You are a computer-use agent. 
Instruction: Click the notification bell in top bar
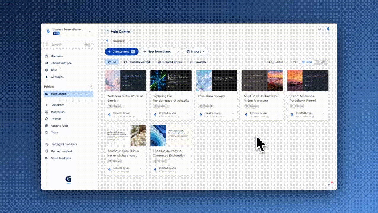(320, 29)
